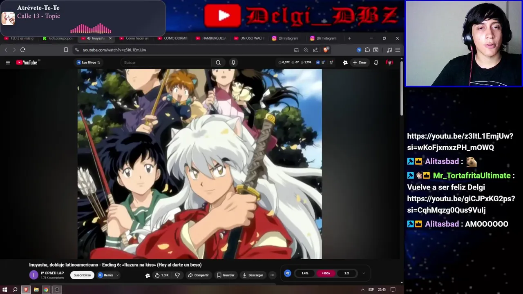Switch to second Instagram tab

coord(326,38)
